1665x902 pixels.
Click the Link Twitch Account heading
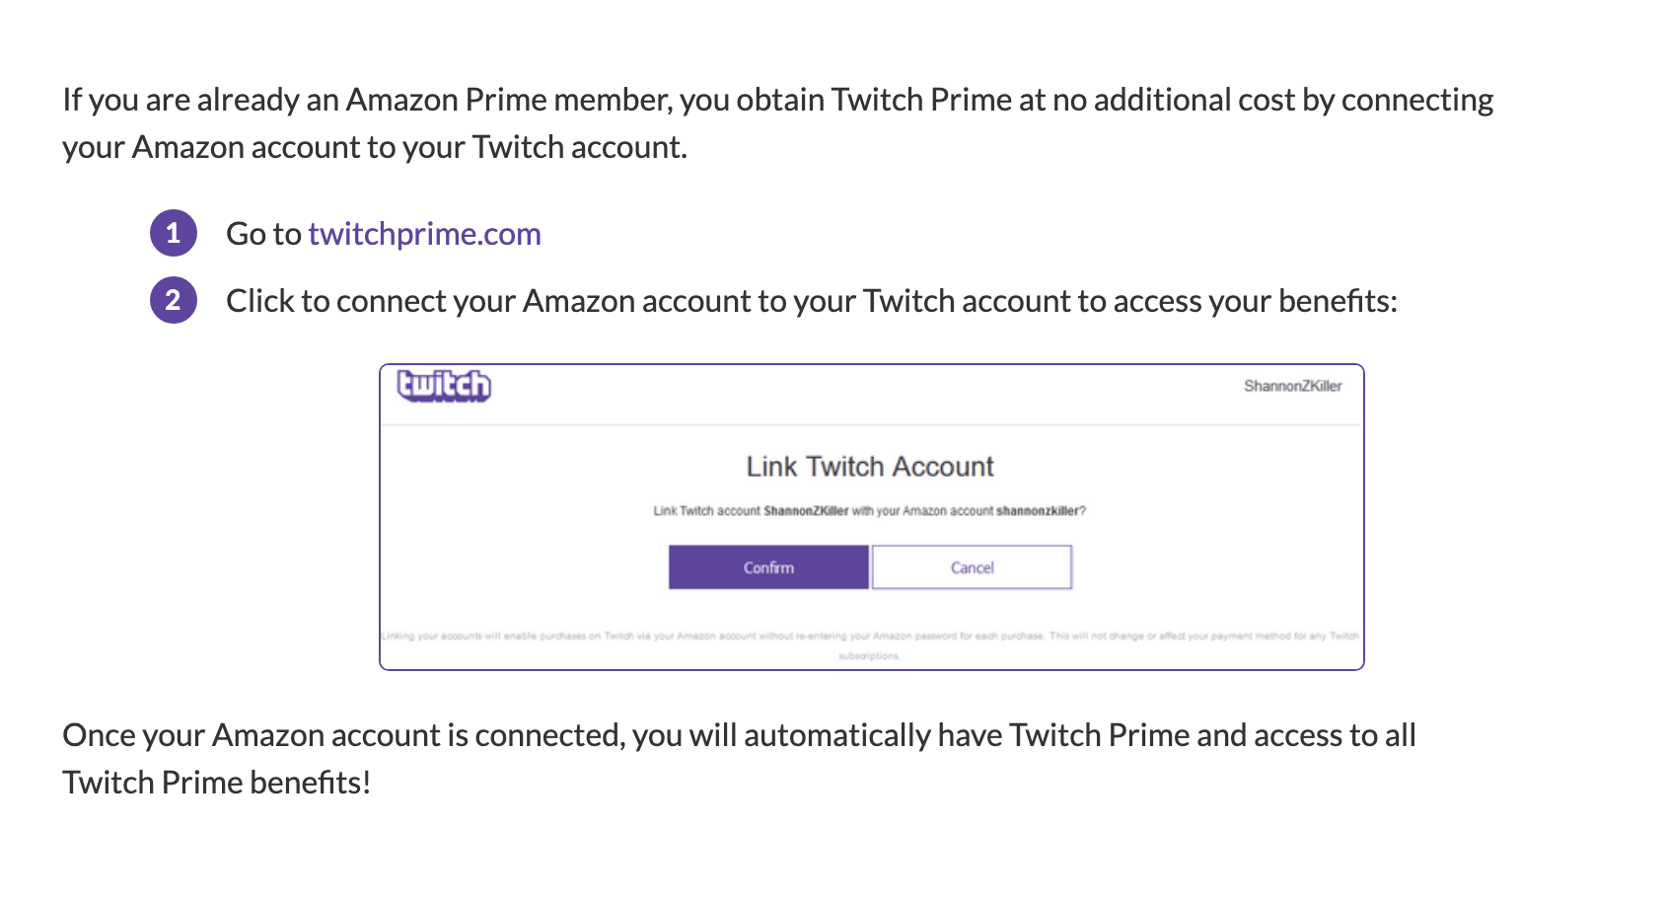[870, 467]
